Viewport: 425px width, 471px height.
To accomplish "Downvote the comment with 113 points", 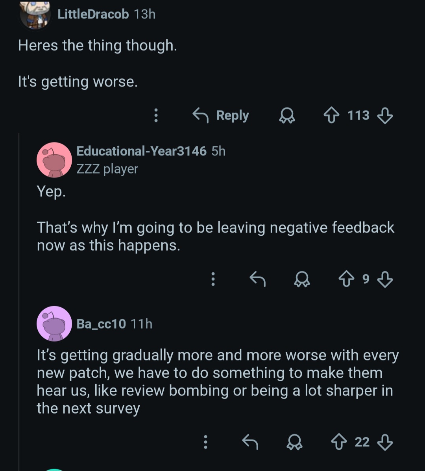I will coord(385,116).
